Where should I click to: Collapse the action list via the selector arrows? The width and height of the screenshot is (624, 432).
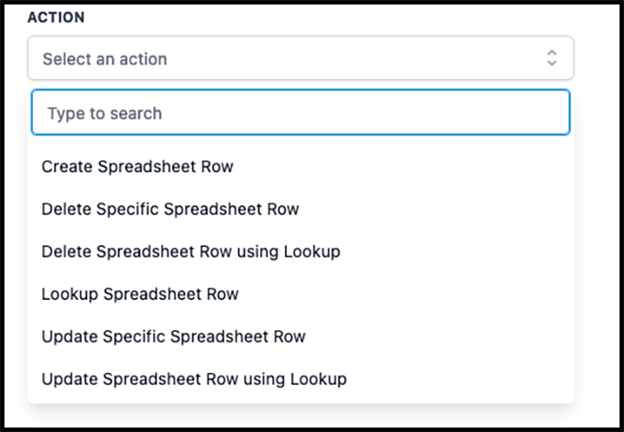pos(552,58)
